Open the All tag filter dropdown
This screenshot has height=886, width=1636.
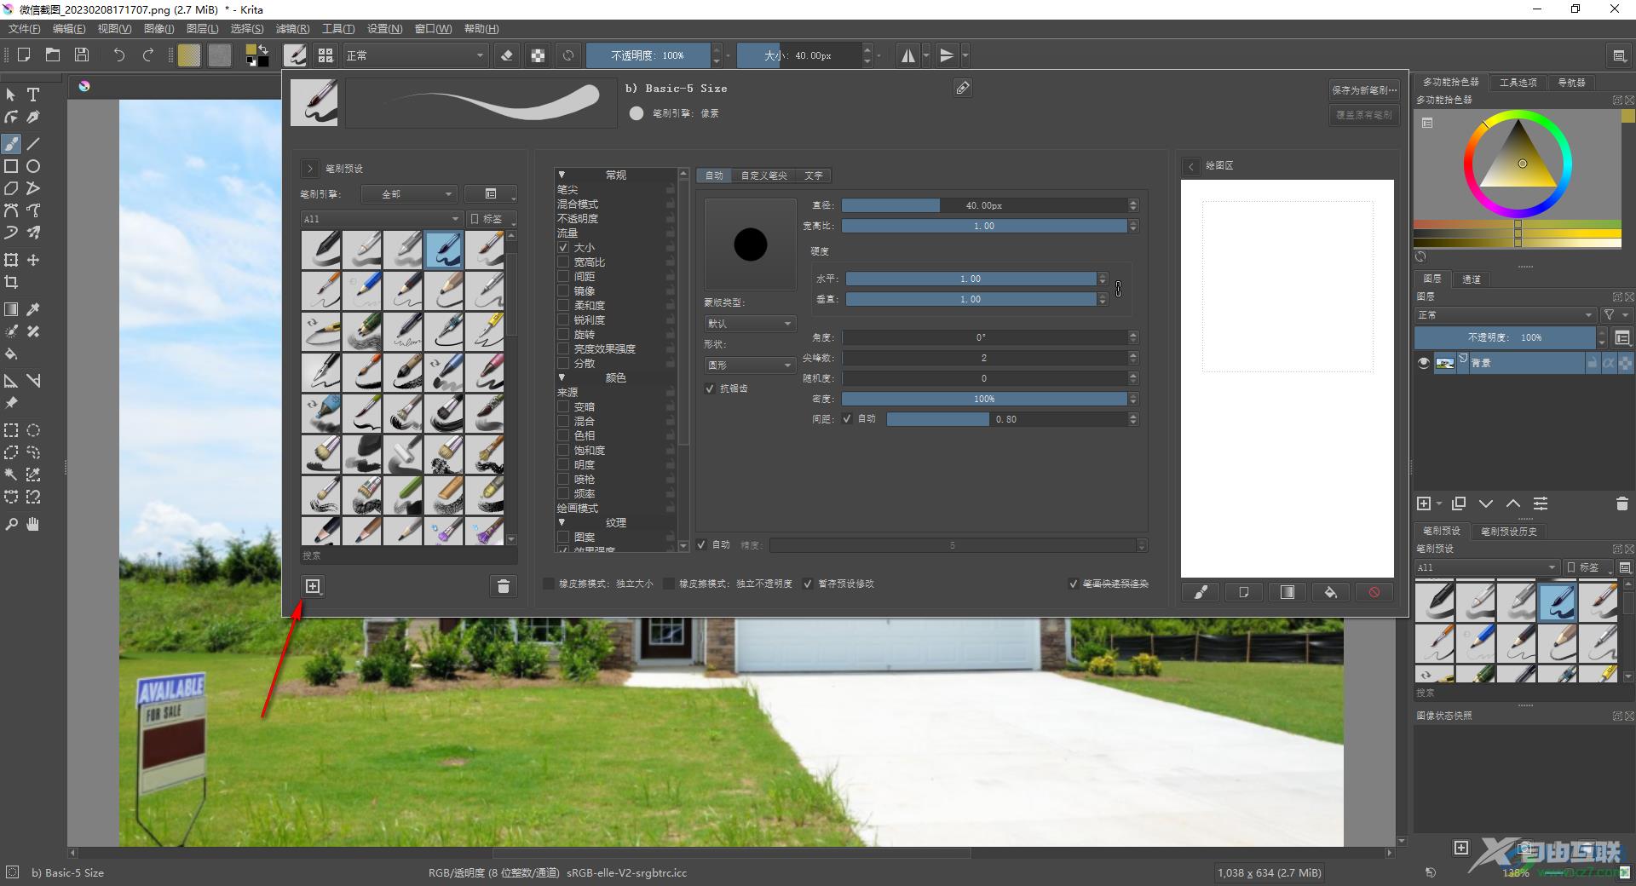(x=381, y=219)
